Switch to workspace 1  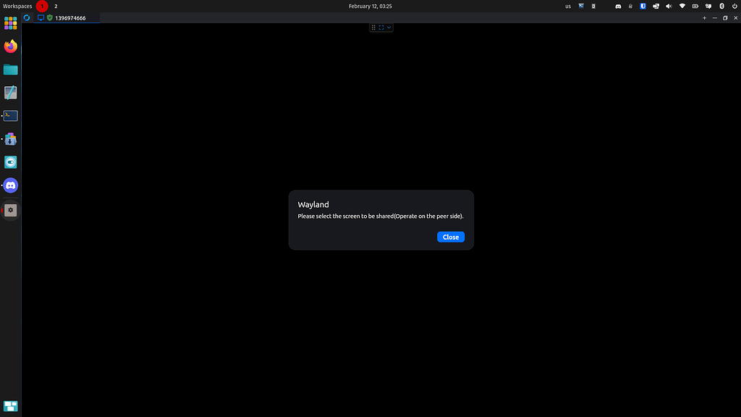point(42,6)
